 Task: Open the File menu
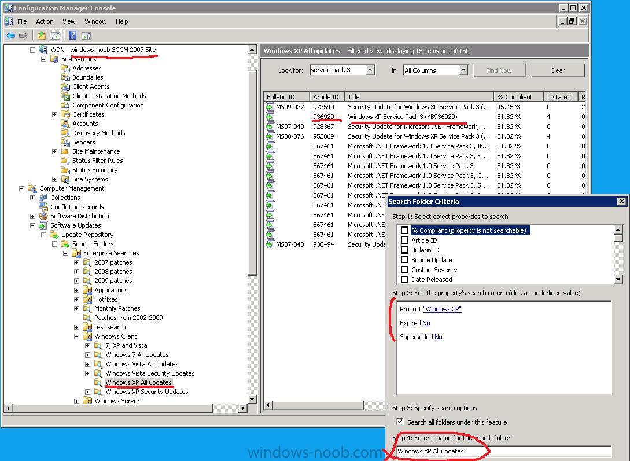[22, 21]
